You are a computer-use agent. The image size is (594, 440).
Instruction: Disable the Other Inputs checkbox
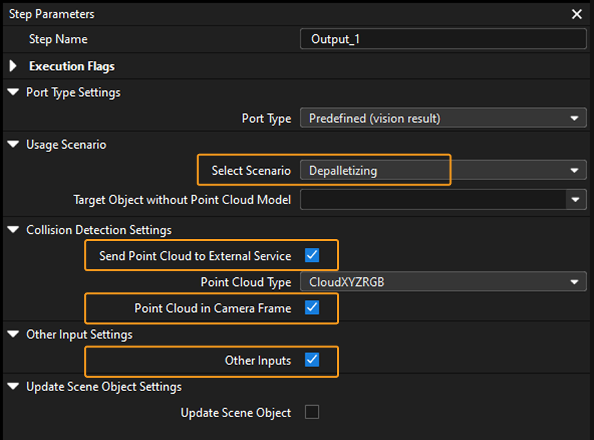point(312,360)
